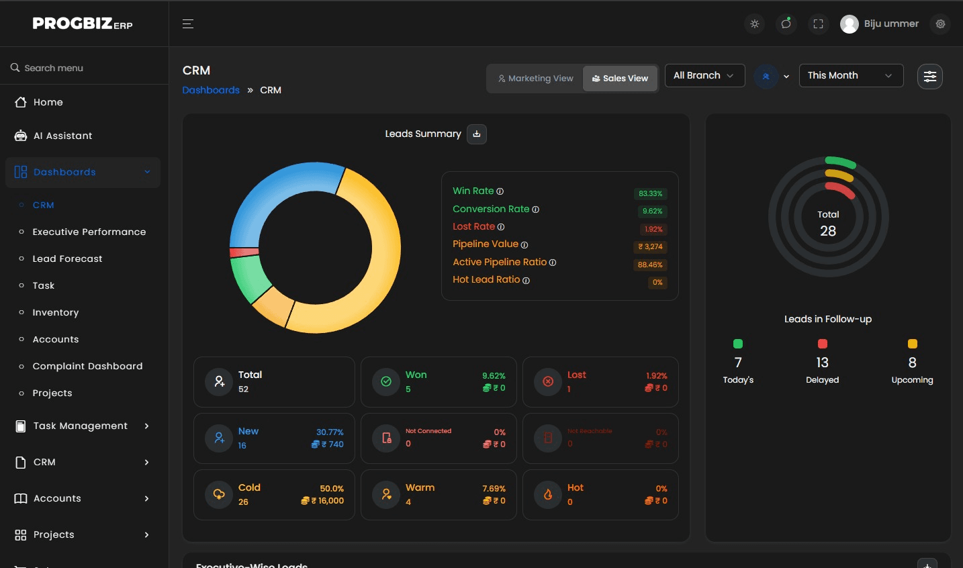Image resolution: width=963 pixels, height=568 pixels.
Task: Expand the CRM sidebar menu chevron
Action: click(146, 462)
